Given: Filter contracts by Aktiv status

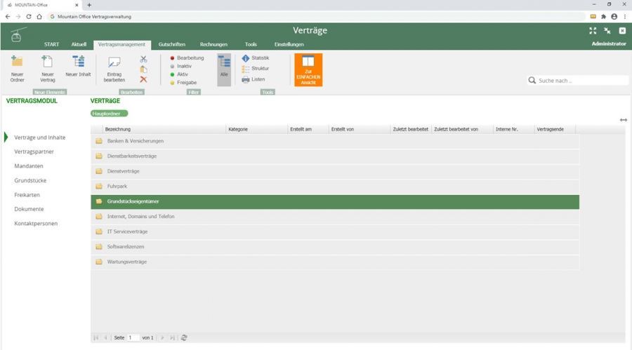Looking at the screenshot, I should tap(180, 74).
